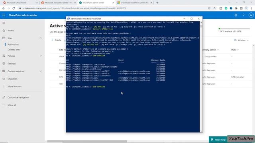
Task: Open the account avatar in the header
Action: tap(251, 15)
